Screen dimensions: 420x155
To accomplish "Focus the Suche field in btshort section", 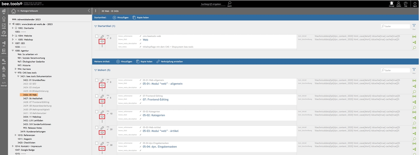I will (x=395, y=70).
